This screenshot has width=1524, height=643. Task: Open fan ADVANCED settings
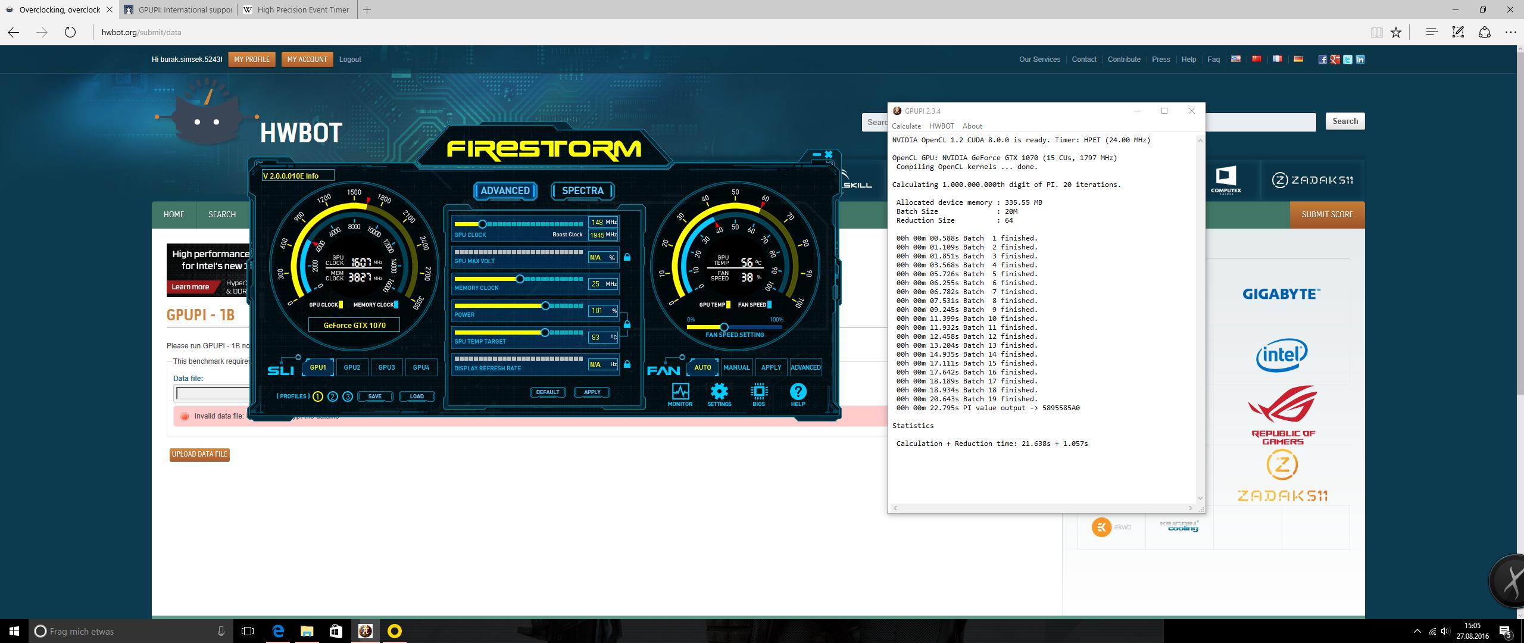805,367
